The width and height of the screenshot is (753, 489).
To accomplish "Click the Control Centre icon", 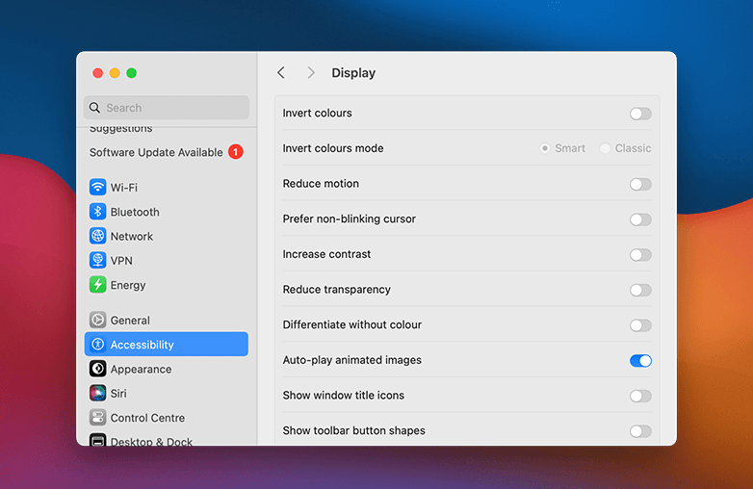I will pos(97,418).
